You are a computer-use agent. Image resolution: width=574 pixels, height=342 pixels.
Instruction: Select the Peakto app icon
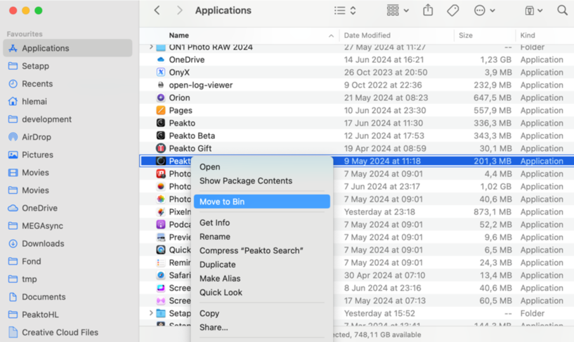click(x=160, y=122)
